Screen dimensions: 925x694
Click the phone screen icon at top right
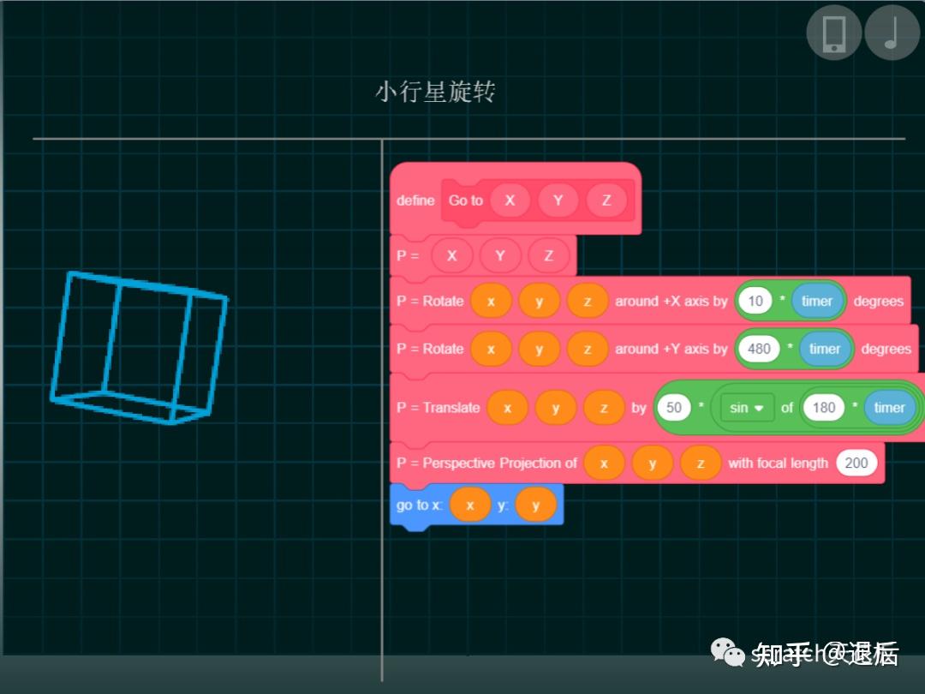click(833, 33)
